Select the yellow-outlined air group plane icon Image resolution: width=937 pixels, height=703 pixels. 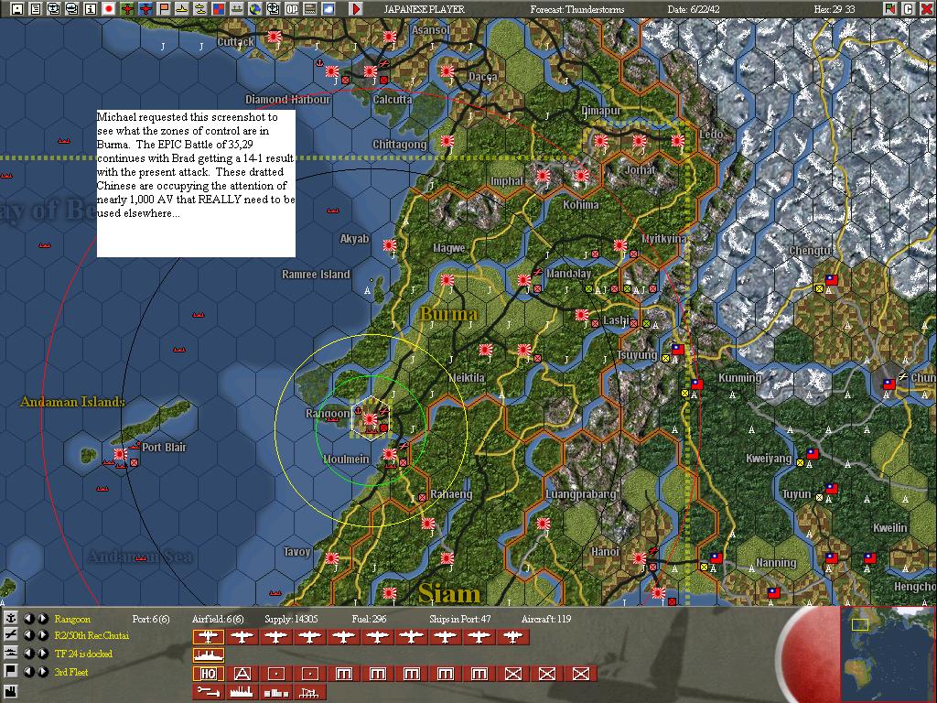[208, 637]
